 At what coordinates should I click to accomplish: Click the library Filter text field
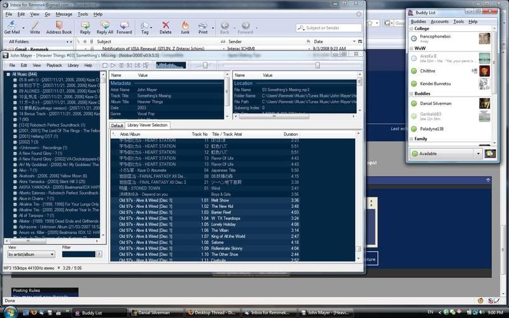click(78, 254)
